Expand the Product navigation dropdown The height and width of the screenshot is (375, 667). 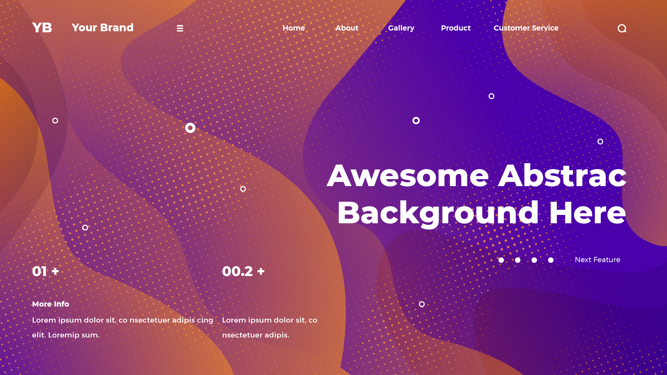click(455, 28)
